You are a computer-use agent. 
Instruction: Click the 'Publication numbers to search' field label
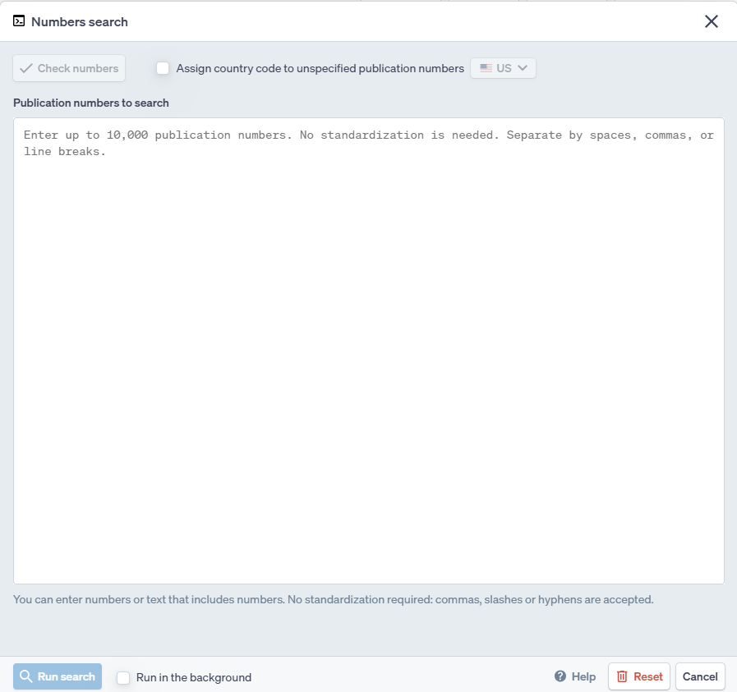point(91,103)
